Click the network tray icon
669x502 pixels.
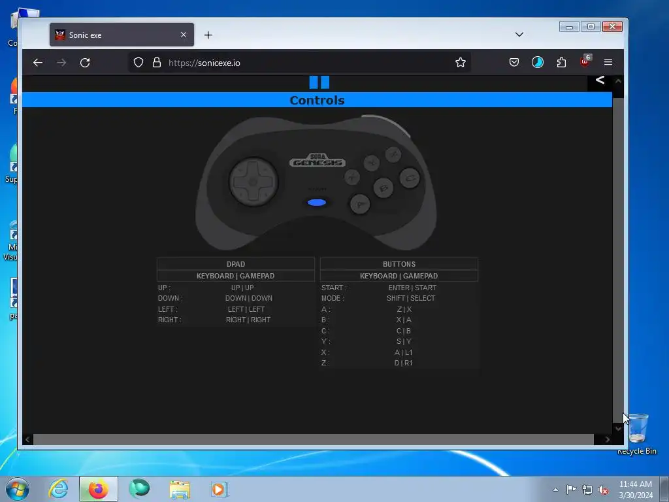click(x=587, y=490)
